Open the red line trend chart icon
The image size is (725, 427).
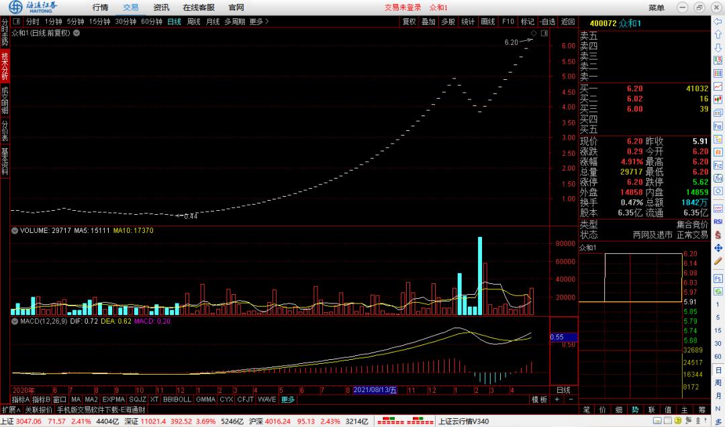[718, 87]
